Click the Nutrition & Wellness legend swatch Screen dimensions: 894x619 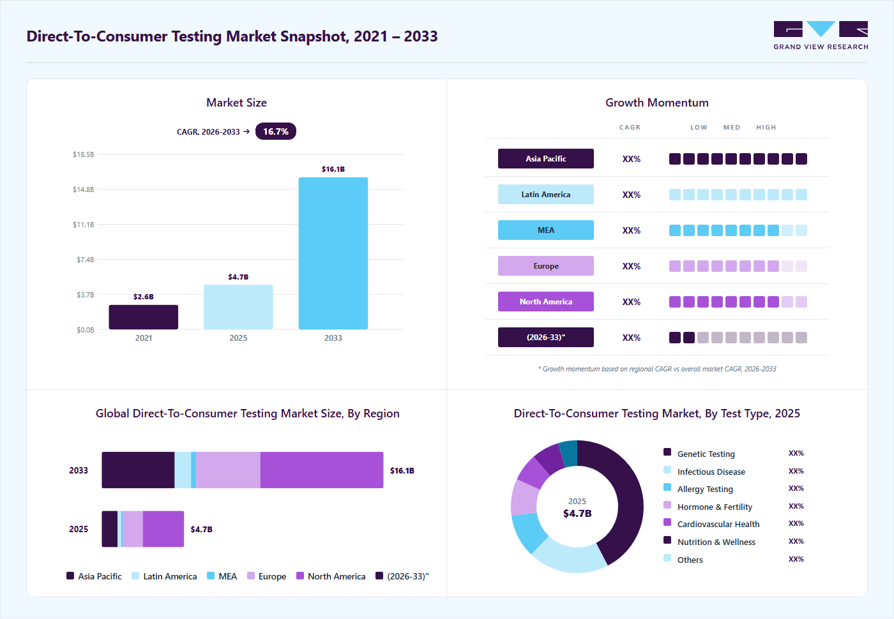click(x=667, y=540)
